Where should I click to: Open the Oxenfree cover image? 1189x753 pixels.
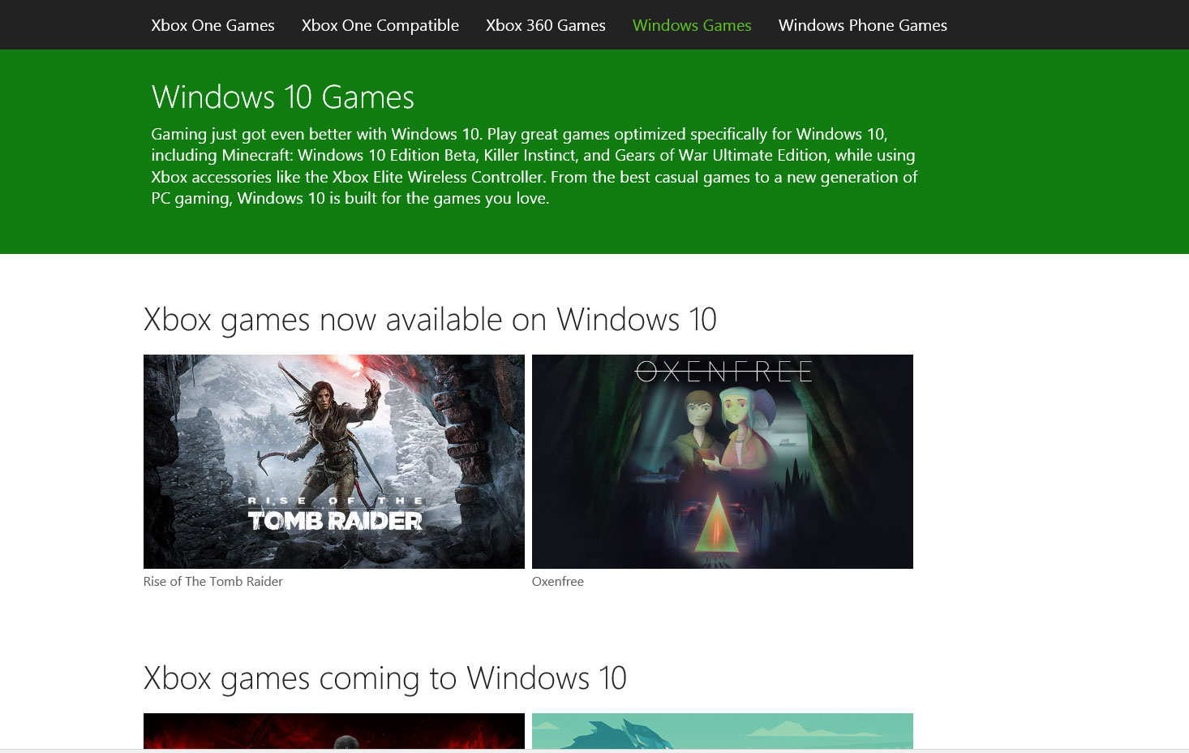coord(723,462)
